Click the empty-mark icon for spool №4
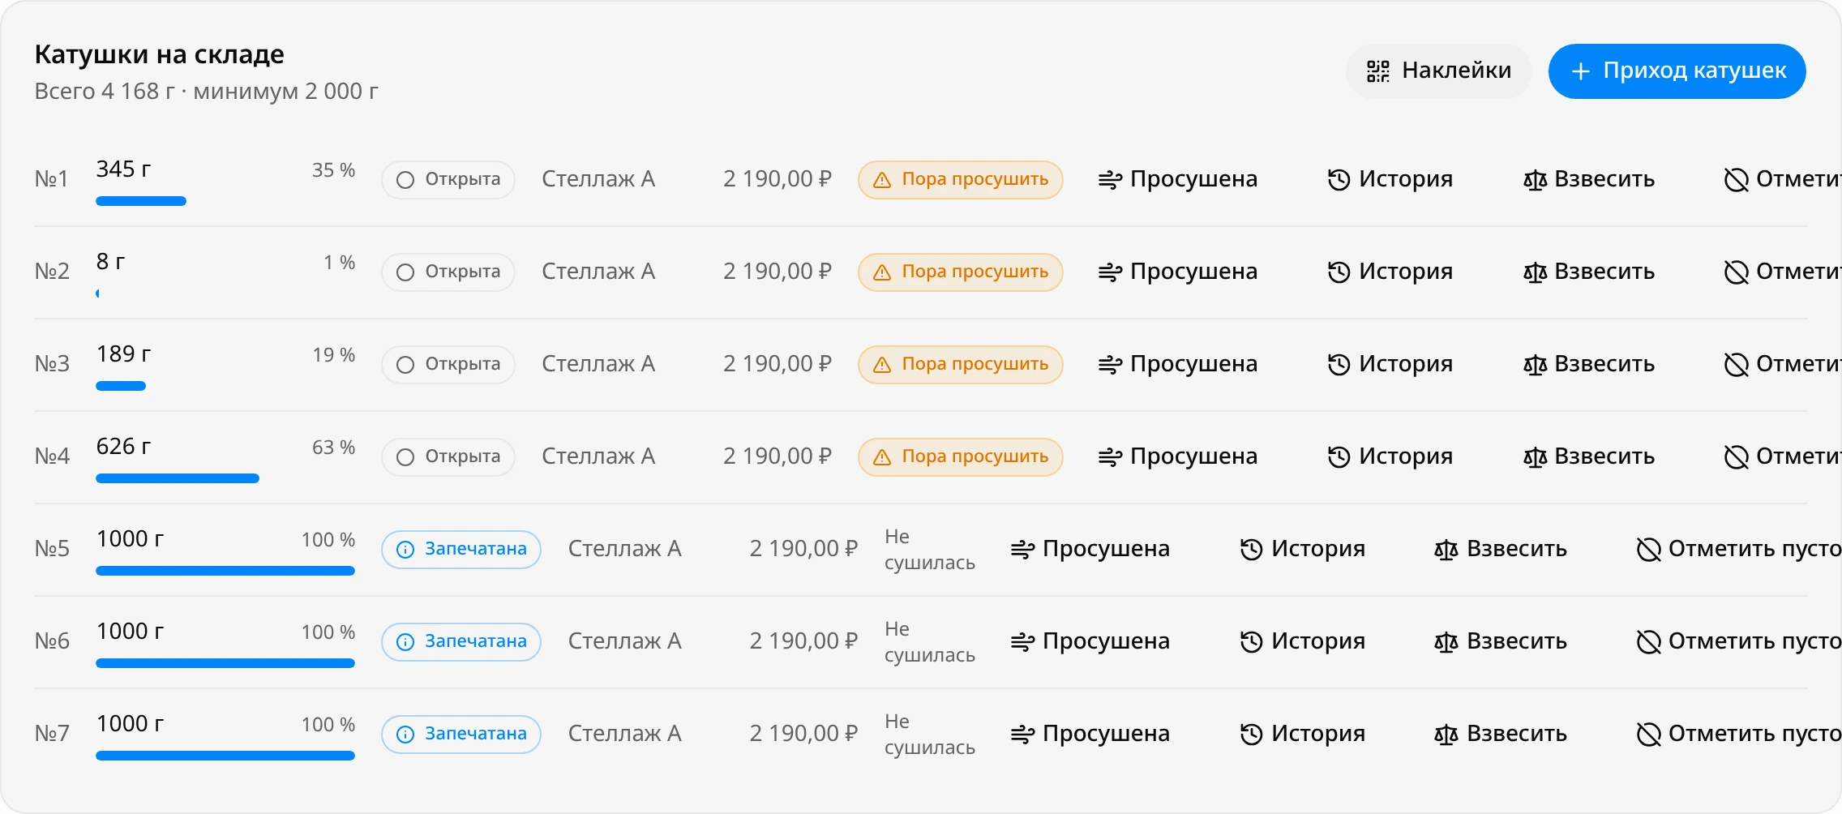Screen dimensions: 1842x814 point(1736,457)
